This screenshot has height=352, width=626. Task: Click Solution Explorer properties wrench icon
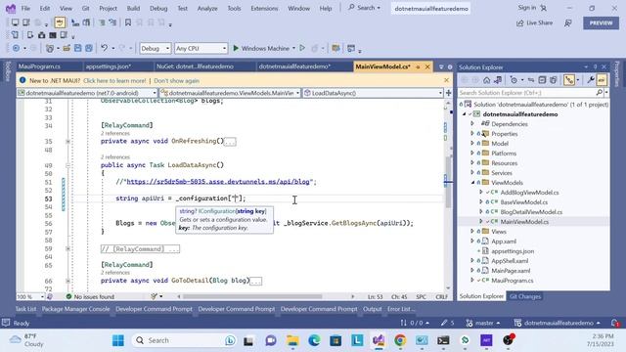(591, 80)
